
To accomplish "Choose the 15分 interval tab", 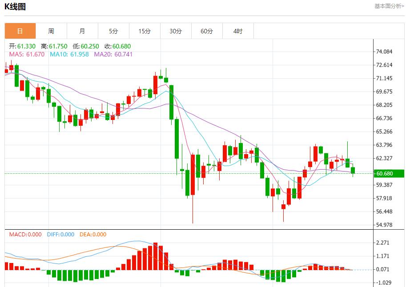I will click(145, 31).
